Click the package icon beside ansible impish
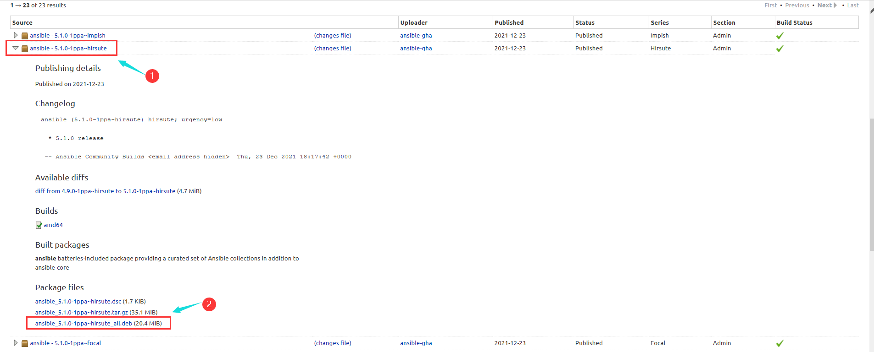The height and width of the screenshot is (352, 874). (x=25, y=36)
